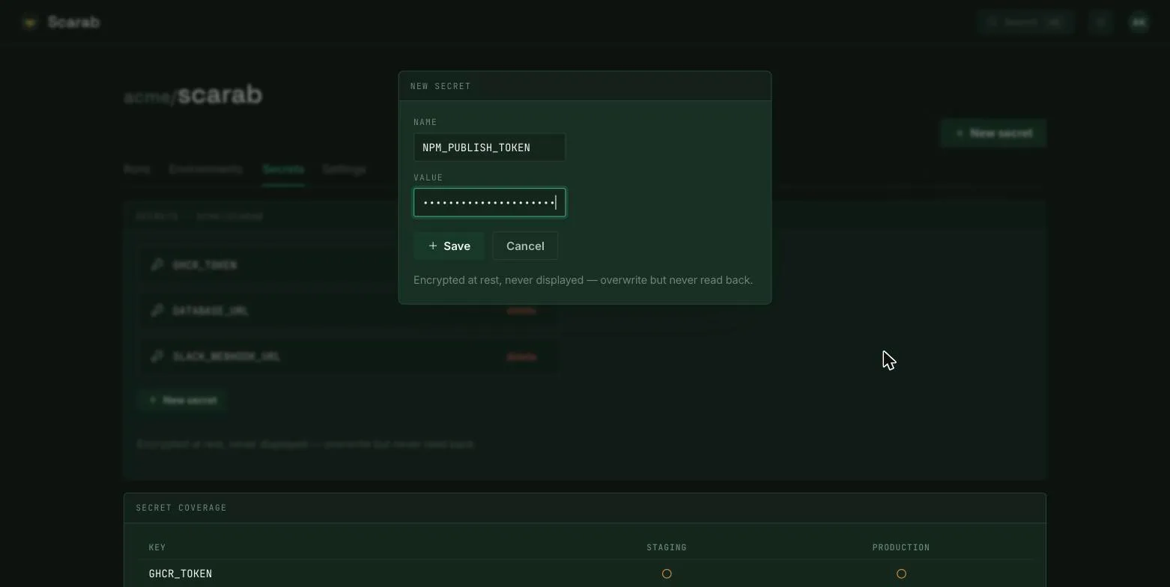1170x587 pixels.
Task: Click the SECRET COVERAGE panel title
Action: (181, 508)
